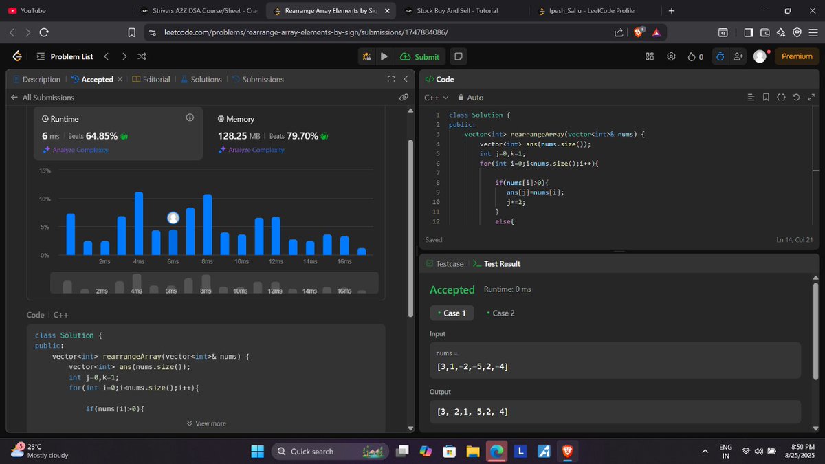This screenshot has height=464, width=825.
Task: Open layout options via the grid icon
Action: [x=649, y=57]
